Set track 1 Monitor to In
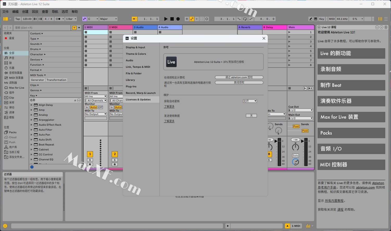This screenshot has height=231, width=391. point(87,107)
